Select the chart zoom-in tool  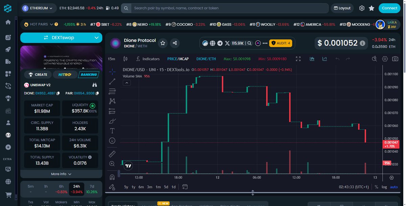tap(112, 164)
